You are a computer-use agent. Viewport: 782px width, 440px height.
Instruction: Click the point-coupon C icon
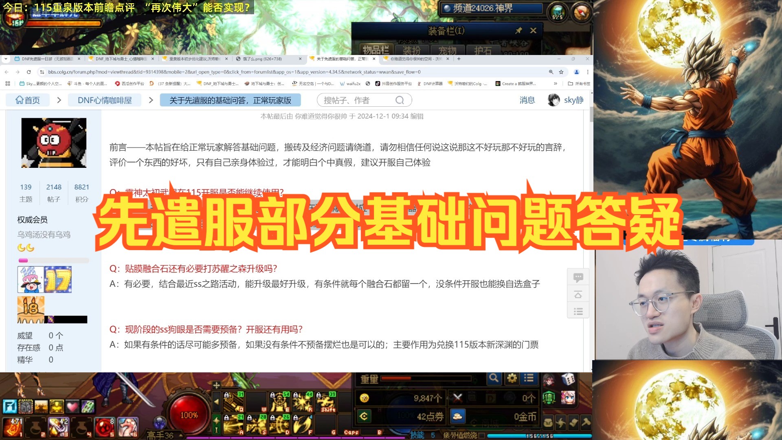[x=364, y=416]
